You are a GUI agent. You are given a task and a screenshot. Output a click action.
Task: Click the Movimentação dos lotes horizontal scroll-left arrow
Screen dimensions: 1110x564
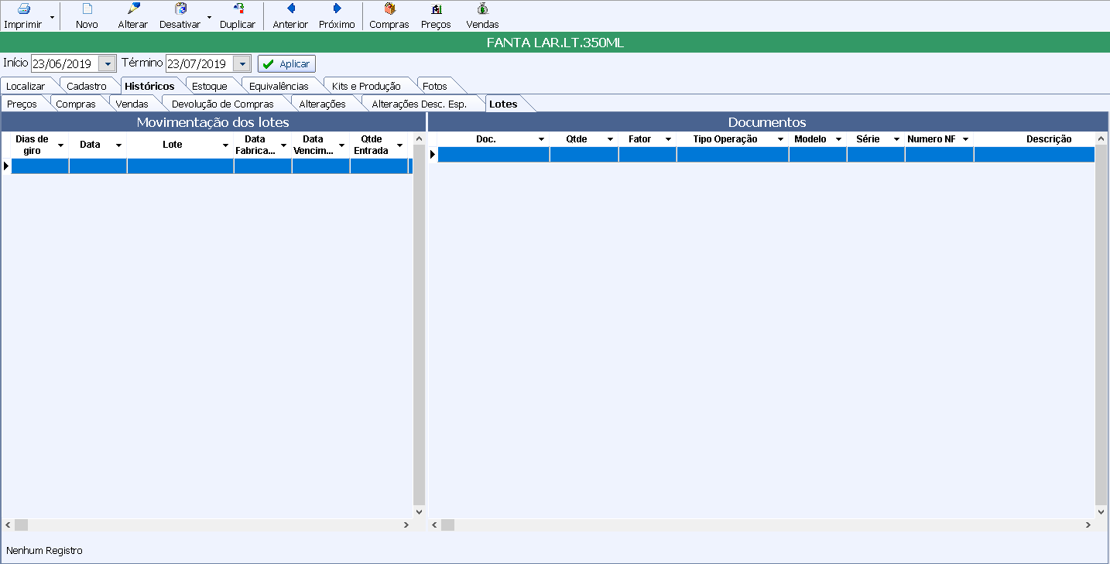pos(7,525)
